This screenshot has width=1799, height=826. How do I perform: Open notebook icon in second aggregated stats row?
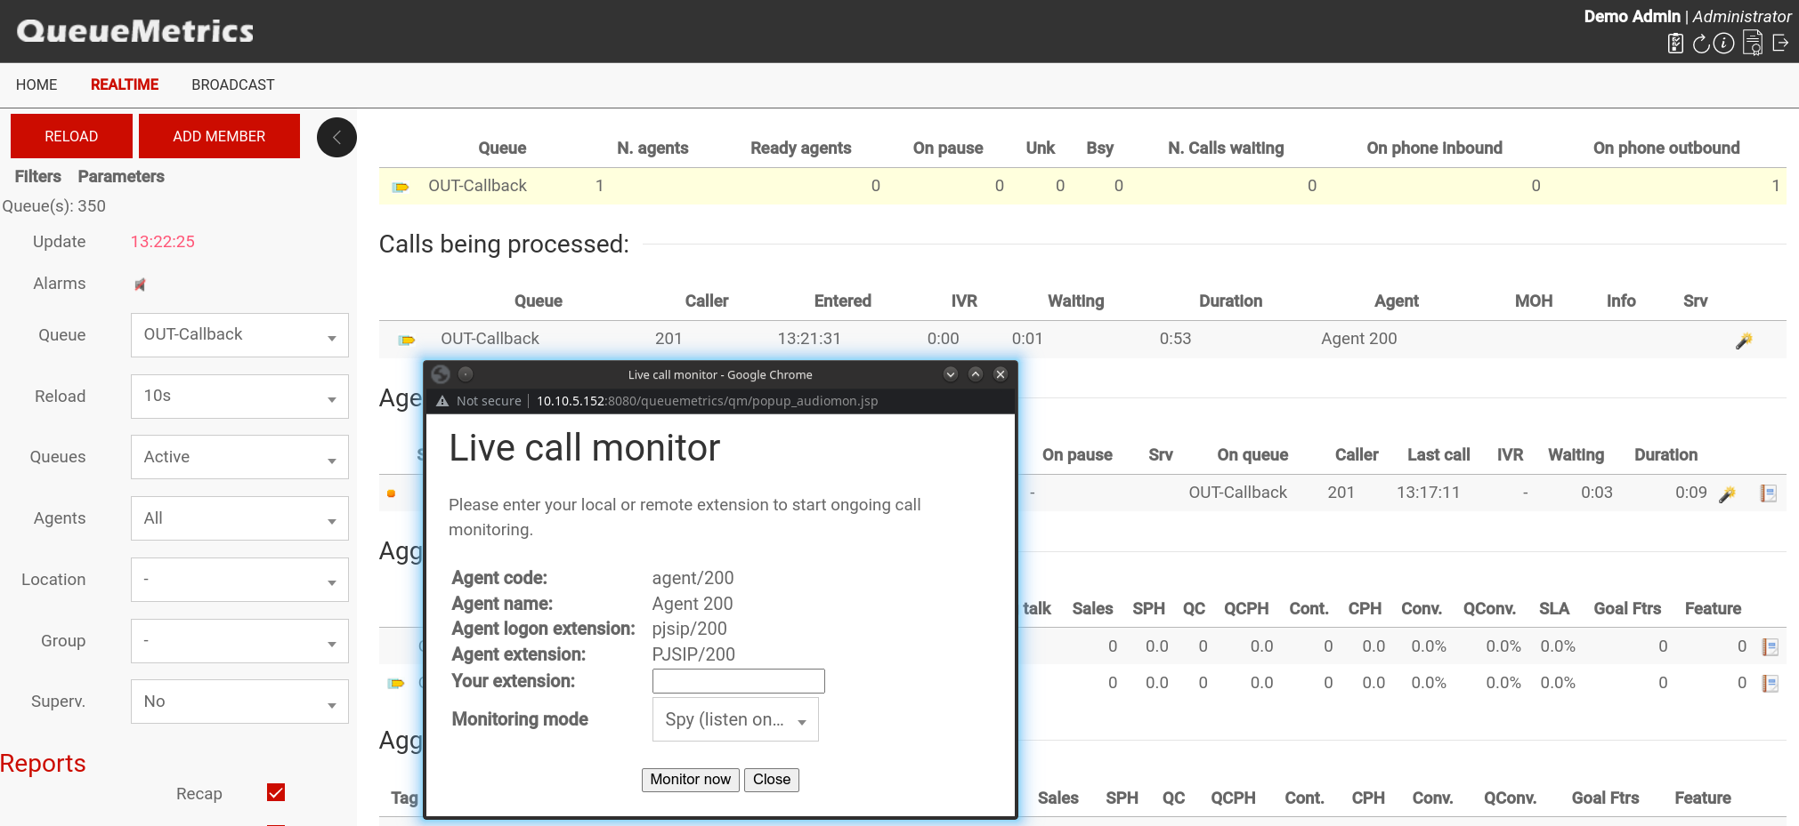pos(1771,684)
